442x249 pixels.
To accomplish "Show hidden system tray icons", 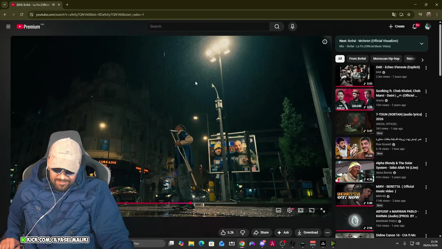I will pos(397,243).
